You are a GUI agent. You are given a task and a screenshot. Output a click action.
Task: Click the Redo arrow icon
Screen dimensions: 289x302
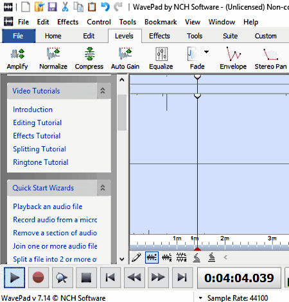coord(118,7)
